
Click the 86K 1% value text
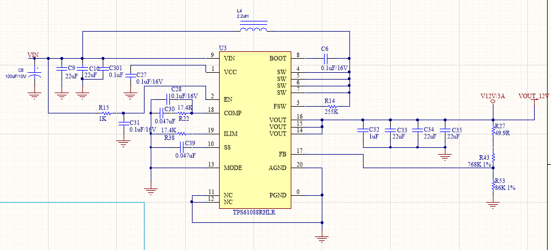click(505, 188)
